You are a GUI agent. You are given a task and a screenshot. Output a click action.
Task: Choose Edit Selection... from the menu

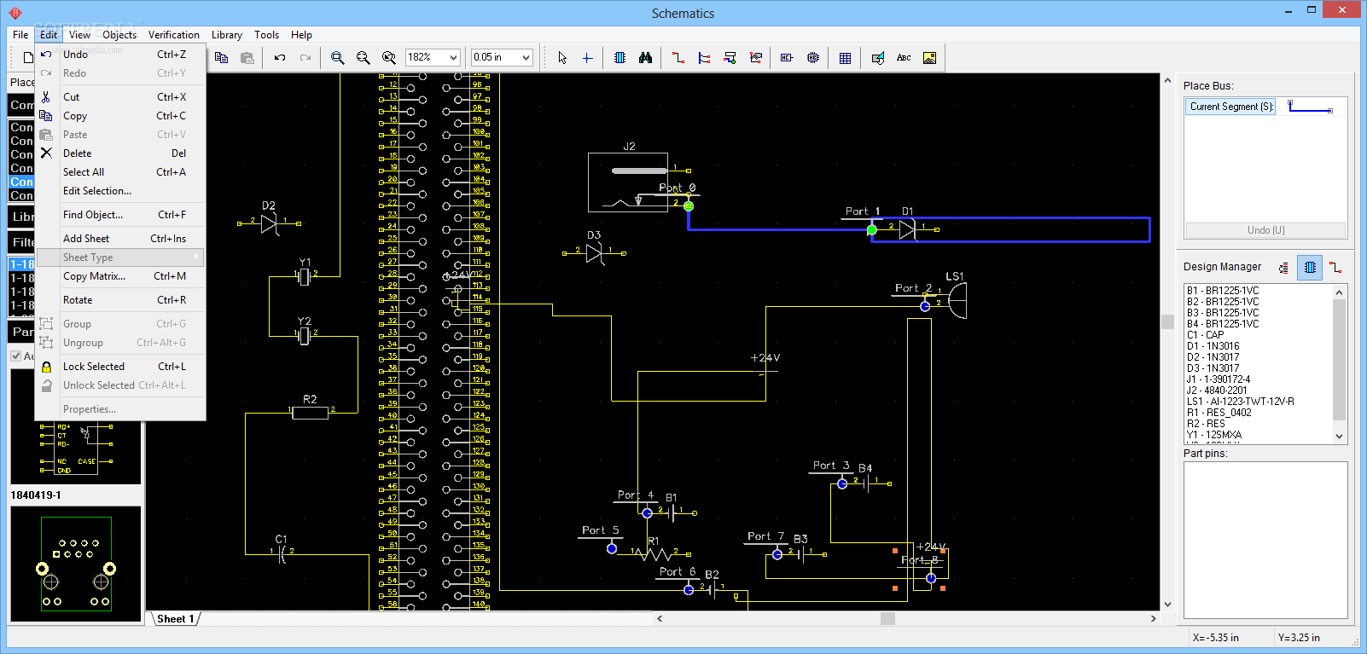coord(119,191)
